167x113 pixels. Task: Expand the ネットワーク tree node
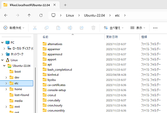(2, 54)
